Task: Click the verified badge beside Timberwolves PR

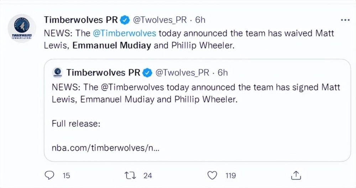Action: (x=125, y=20)
